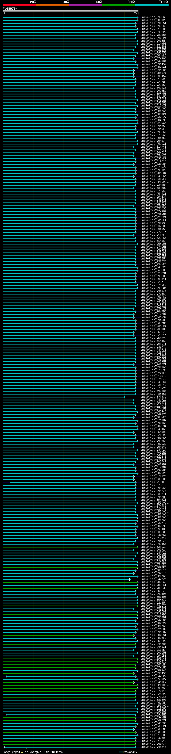Image resolution: width=171 pixels, height=754 pixels.
Task: Select hit label UniRef100_Q02028
Action: (153, 99)
